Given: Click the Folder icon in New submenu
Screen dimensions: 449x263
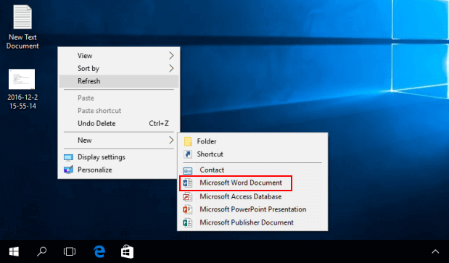Looking at the screenshot, I should pyautogui.click(x=188, y=141).
